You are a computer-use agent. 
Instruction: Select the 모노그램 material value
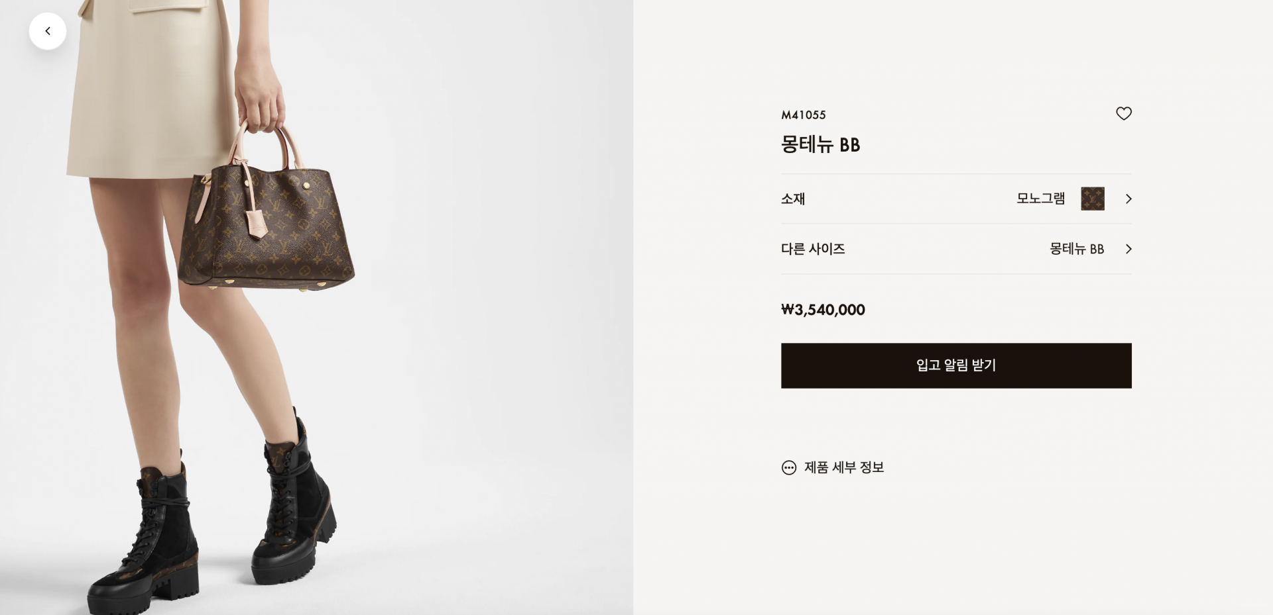point(1041,198)
